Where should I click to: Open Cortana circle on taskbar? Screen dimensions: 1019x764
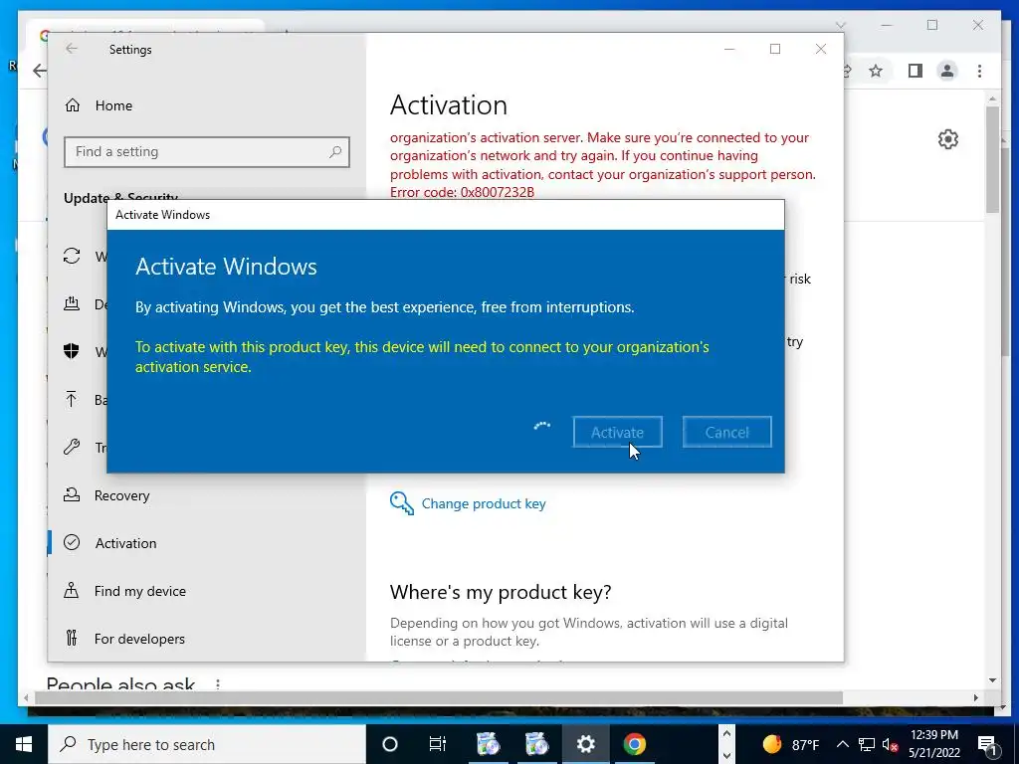click(x=390, y=744)
